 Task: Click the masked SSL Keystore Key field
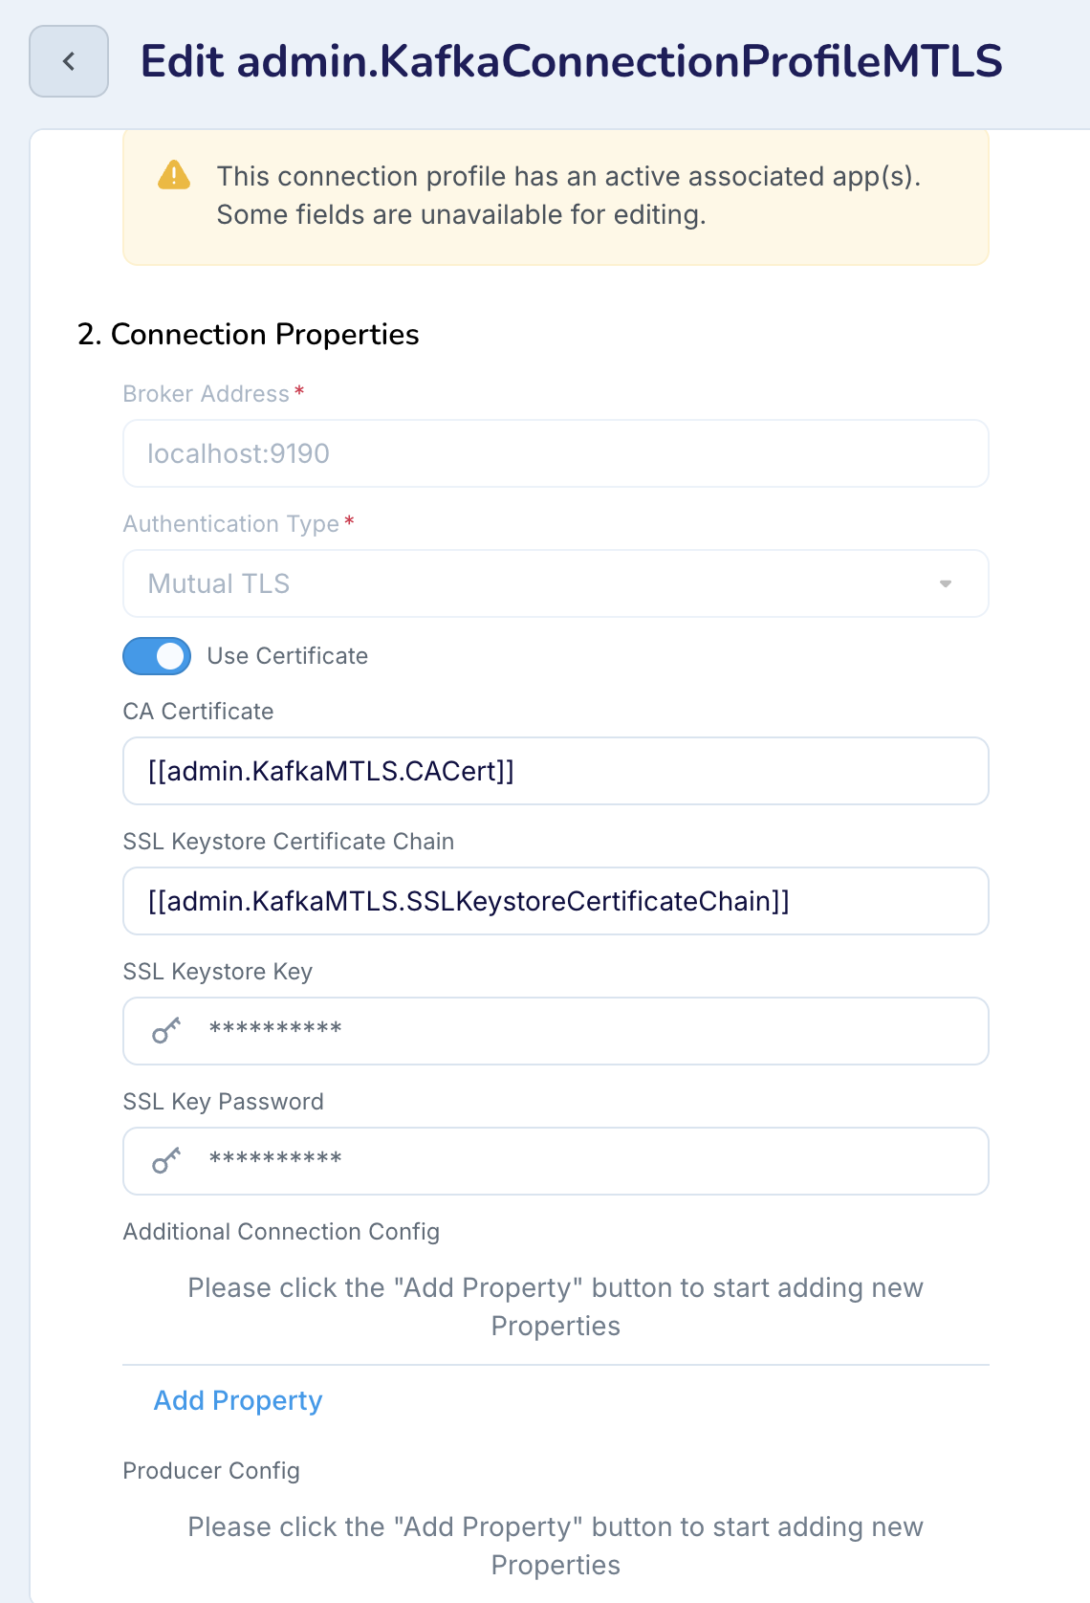pos(574,1031)
